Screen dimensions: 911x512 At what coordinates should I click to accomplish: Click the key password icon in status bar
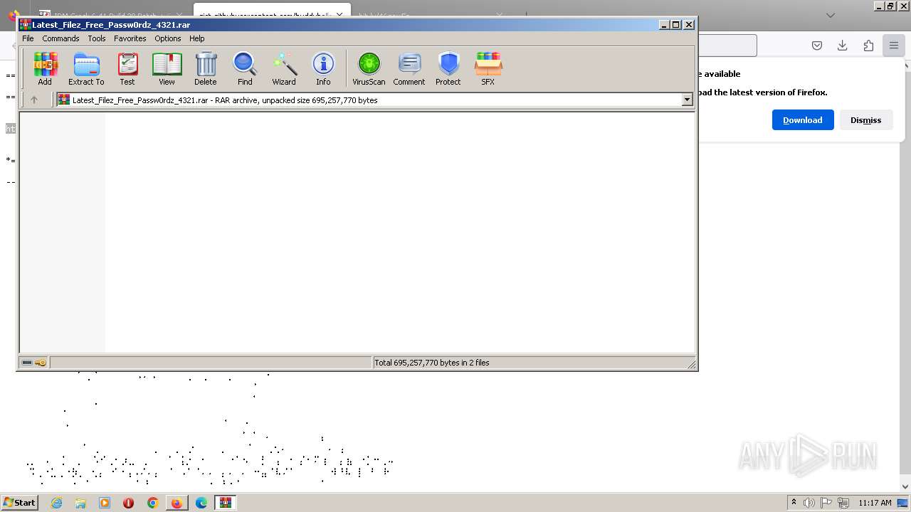coord(41,363)
